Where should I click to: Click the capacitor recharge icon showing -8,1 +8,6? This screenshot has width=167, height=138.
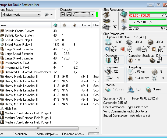tap(152, 60)
